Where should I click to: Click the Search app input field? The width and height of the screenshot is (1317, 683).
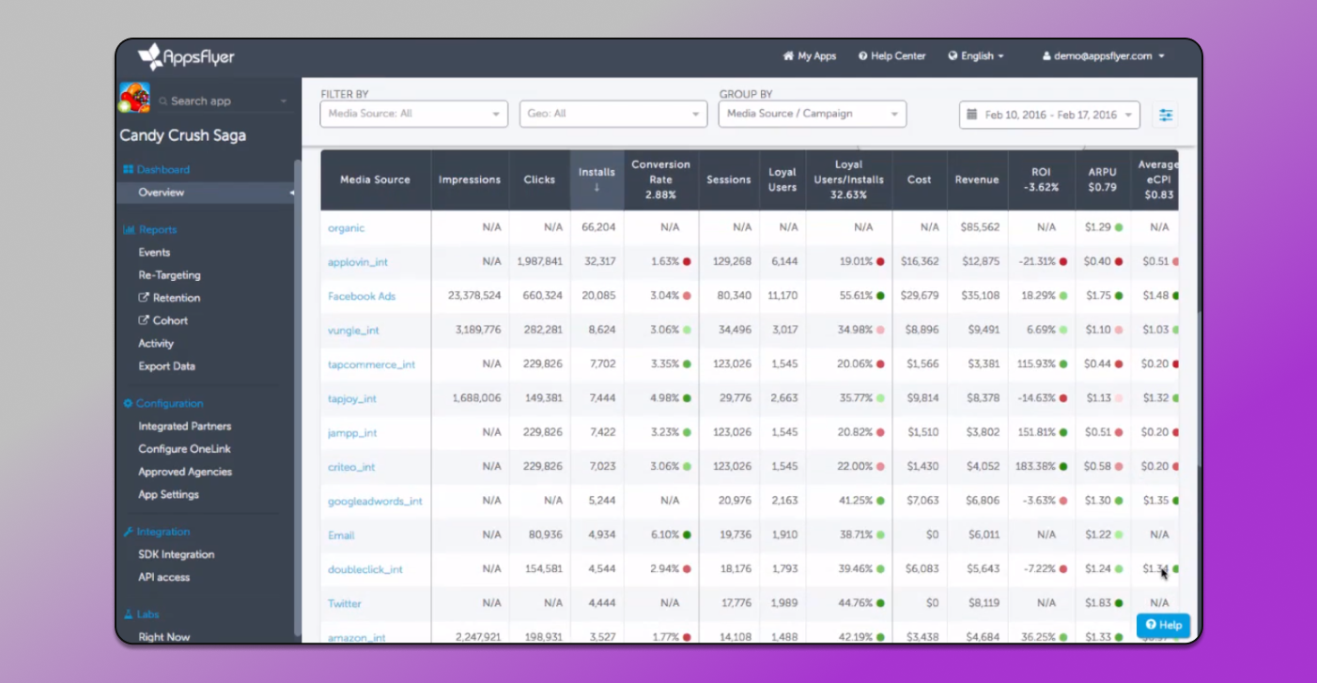pyautogui.click(x=221, y=101)
